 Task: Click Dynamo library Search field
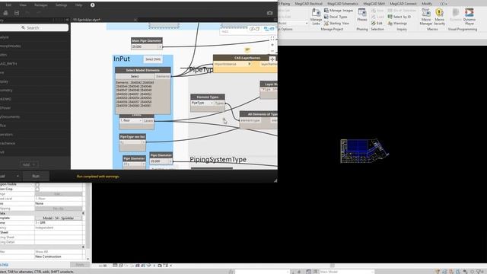pos(33,27)
